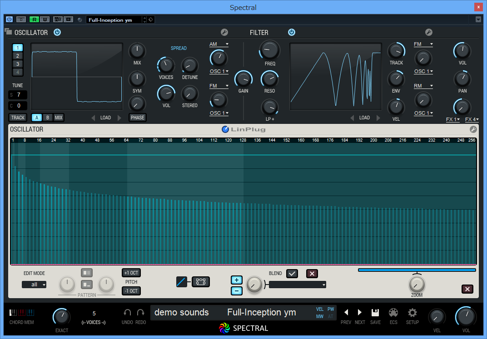Open host preset name field Full-Inception ym
This screenshot has height=339, width=487.
[x=114, y=20]
